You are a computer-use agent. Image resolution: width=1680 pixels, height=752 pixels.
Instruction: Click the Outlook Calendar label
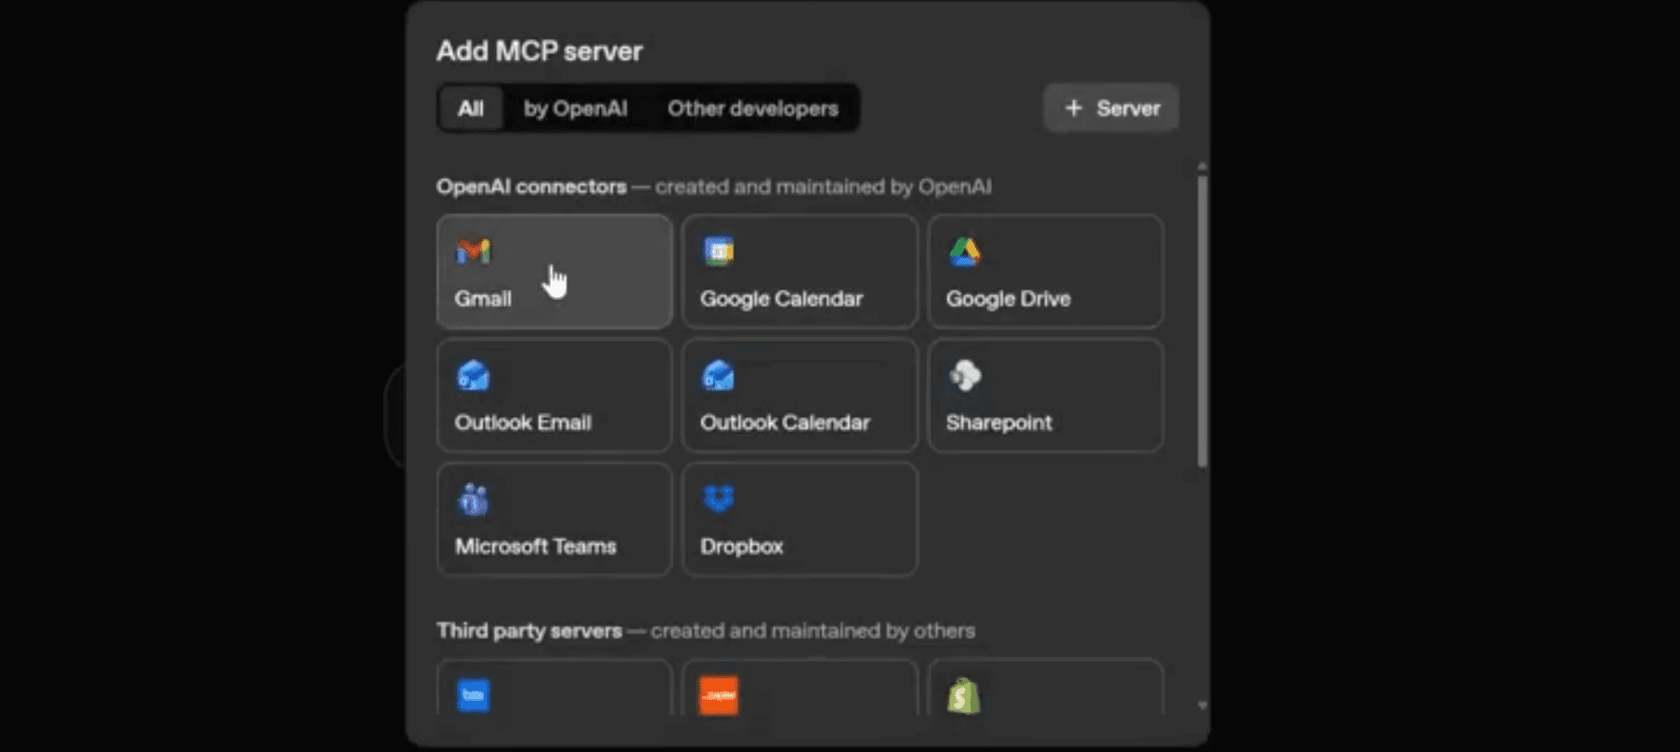786,422
